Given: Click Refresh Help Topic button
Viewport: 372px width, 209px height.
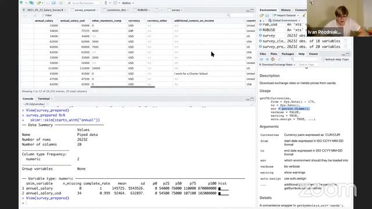Looking at the screenshot, I should click(335, 59).
